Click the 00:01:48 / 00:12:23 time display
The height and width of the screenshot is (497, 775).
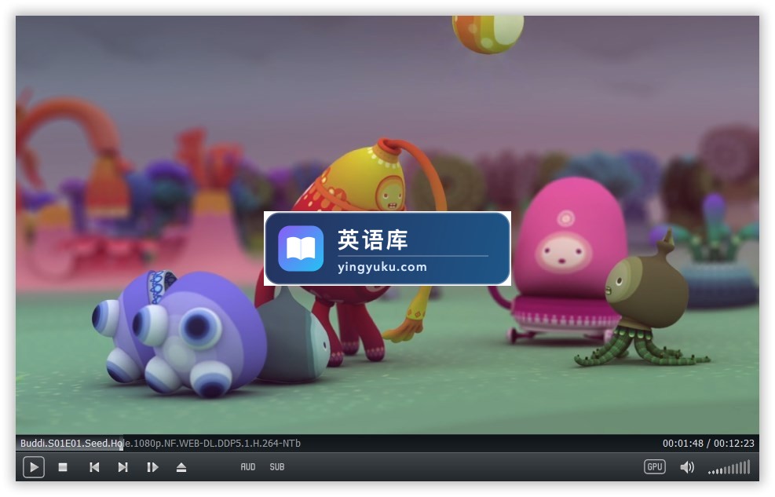(708, 443)
